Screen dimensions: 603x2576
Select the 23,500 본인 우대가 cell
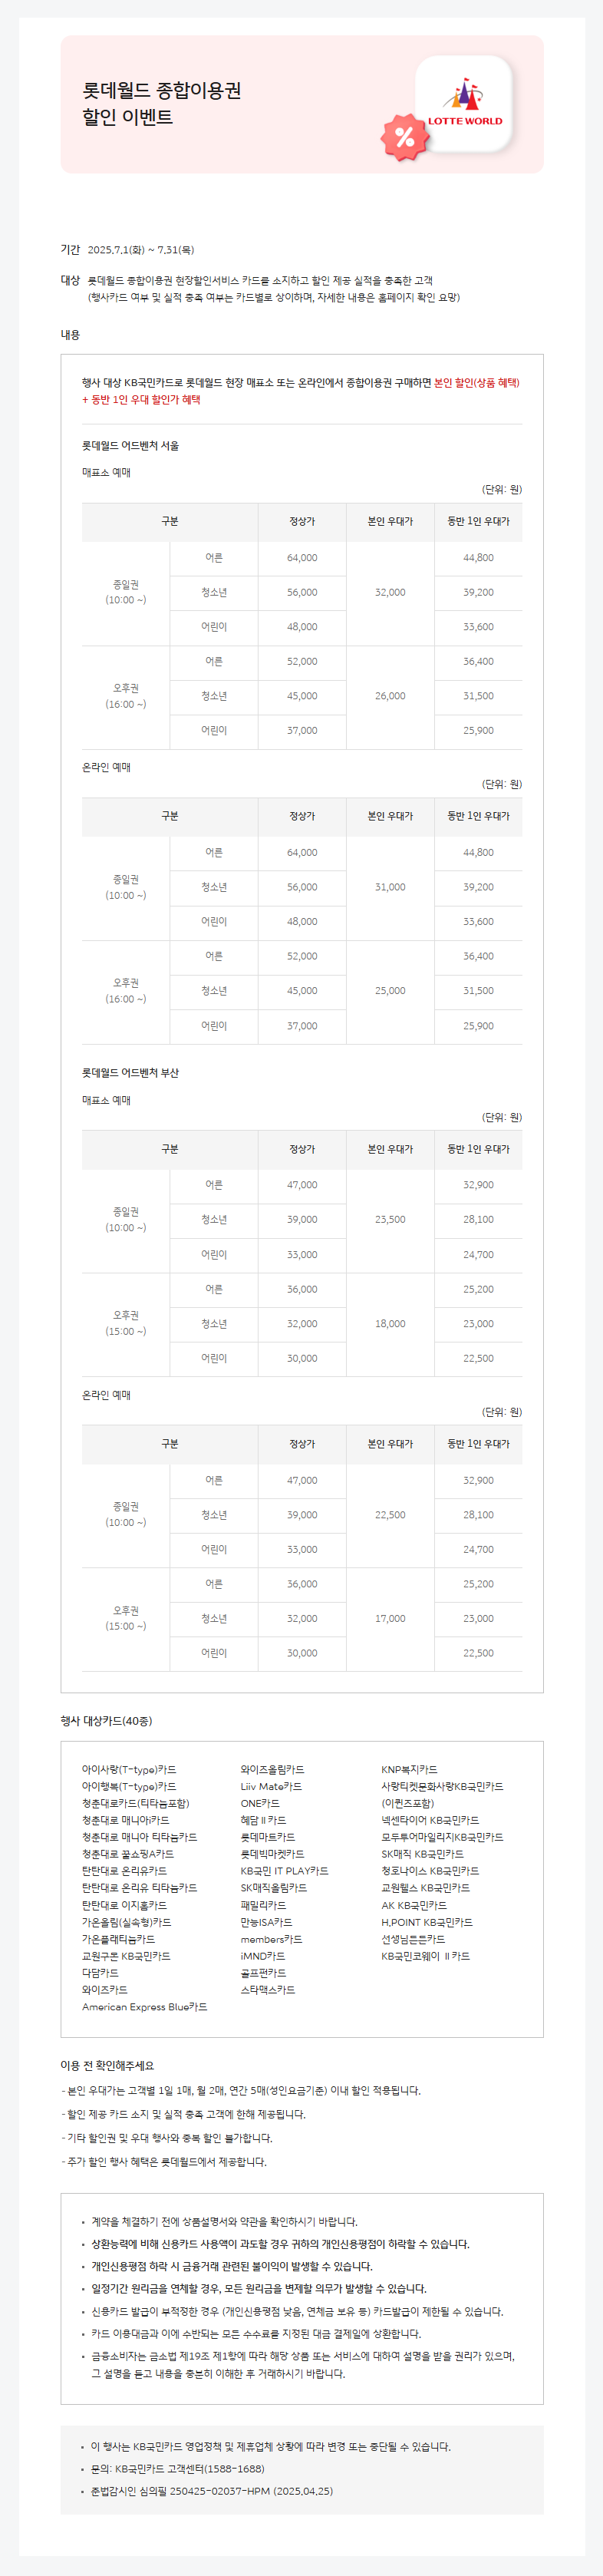tap(390, 1219)
